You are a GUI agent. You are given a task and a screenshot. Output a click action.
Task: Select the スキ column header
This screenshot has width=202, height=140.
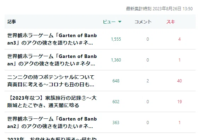point(171,22)
